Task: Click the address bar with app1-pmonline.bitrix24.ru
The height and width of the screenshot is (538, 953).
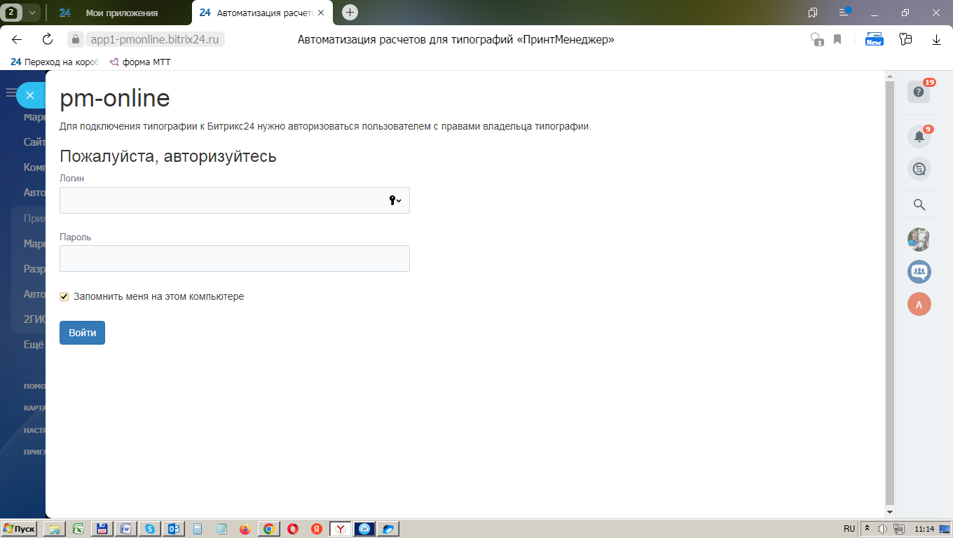Action: [155, 40]
